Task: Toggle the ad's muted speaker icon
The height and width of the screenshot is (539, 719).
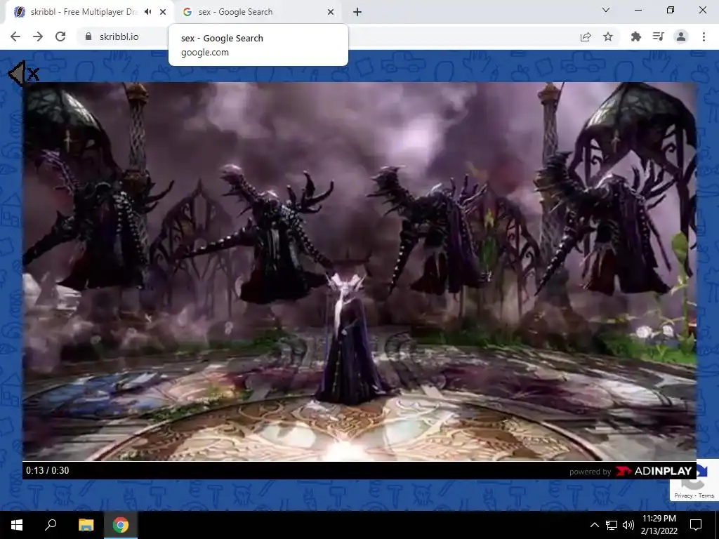Action: (x=23, y=73)
